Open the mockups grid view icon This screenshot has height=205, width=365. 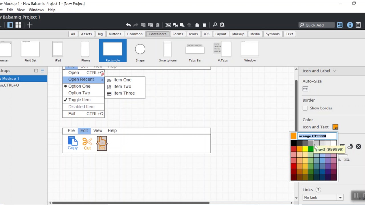pos(18,25)
